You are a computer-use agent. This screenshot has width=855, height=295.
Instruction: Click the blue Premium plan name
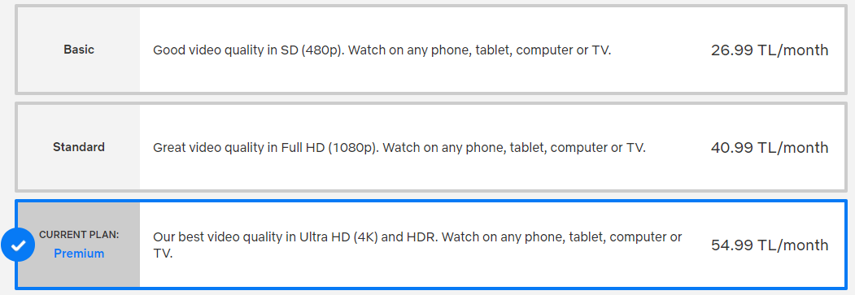(79, 254)
